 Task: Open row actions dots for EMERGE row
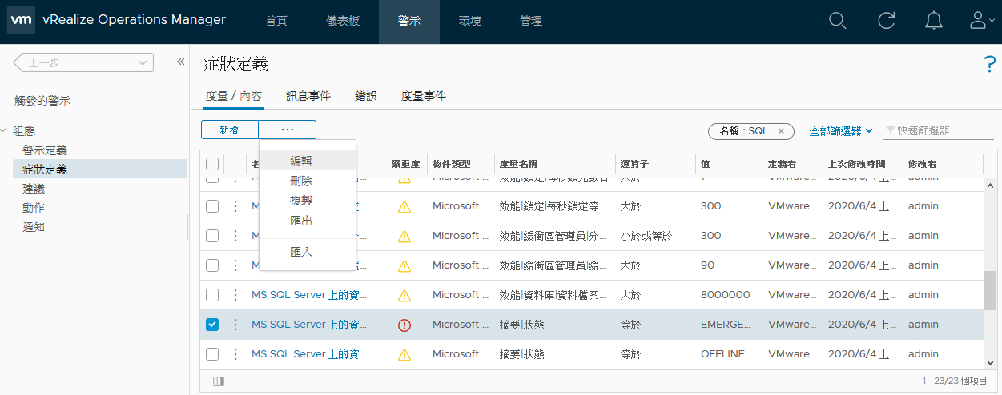coord(235,325)
